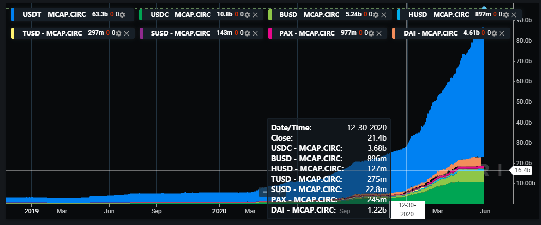Image resolution: width=541 pixels, height=225 pixels.
Task: Remove the USDC series from chart
Action: [255, 15]
